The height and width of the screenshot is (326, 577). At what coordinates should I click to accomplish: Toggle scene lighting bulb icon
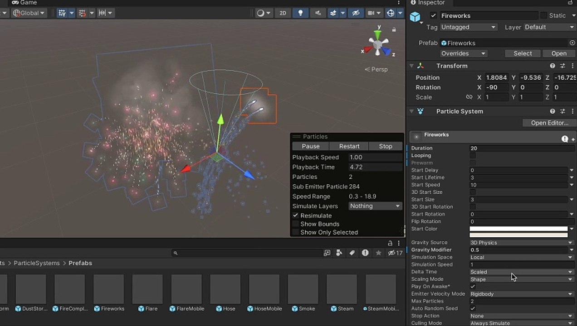point(300,13)
